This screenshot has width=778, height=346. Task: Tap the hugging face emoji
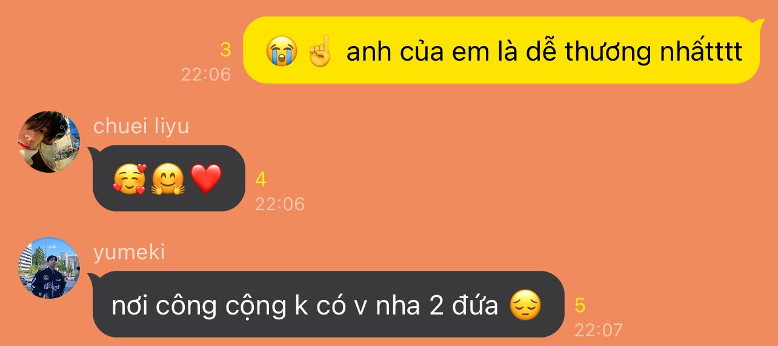coord(168,179)
